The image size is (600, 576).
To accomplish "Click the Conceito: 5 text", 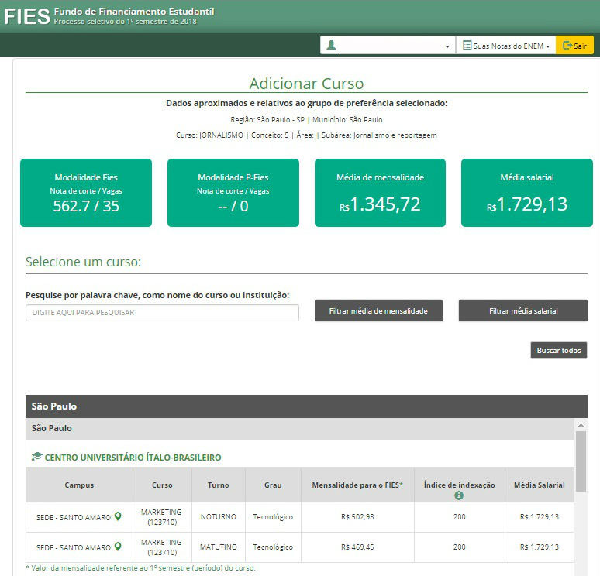I will (270, 135).
